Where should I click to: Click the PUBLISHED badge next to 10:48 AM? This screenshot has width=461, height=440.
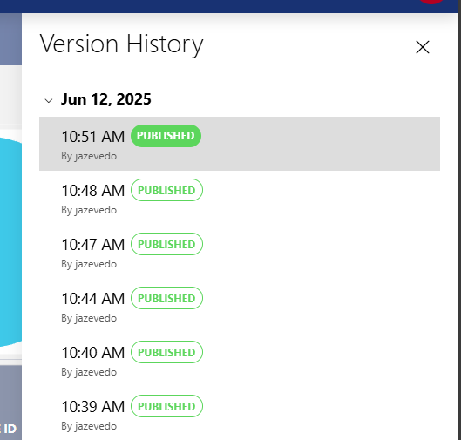tap(166, 190)
